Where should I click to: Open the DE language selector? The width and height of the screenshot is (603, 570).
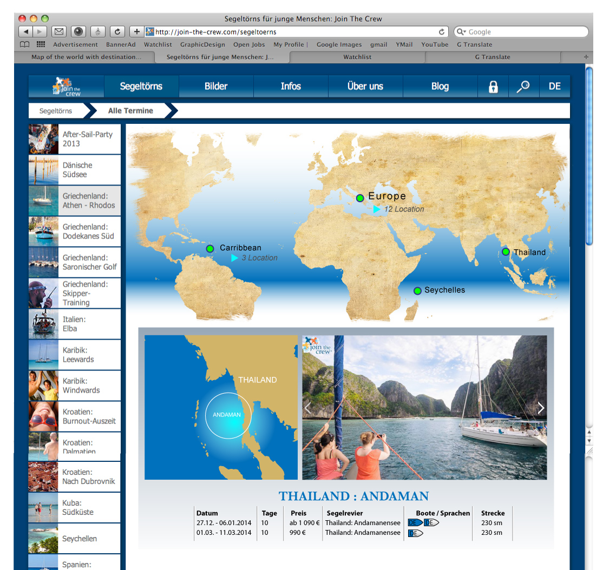[x=554, y=87]
